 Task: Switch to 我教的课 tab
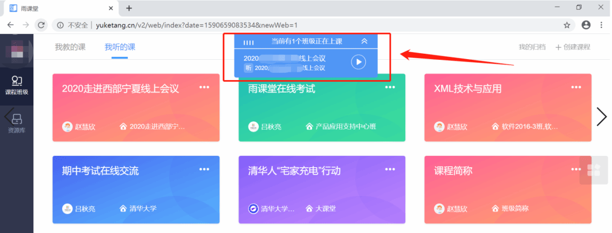[x=71, y=47]
